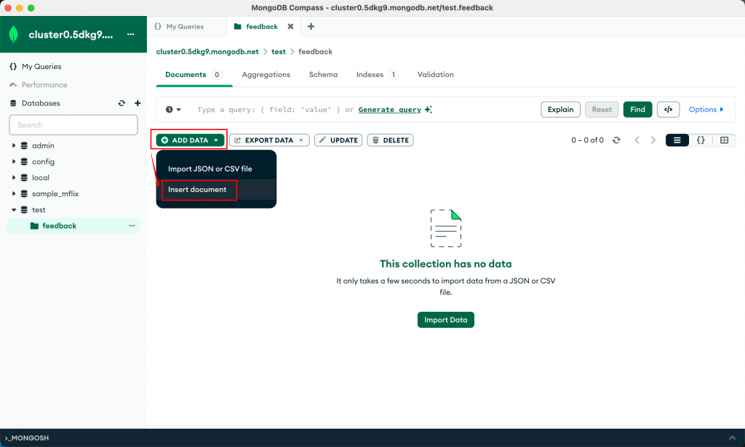
Task: Switch to the Documents tab
Action: tap(194, 74)
